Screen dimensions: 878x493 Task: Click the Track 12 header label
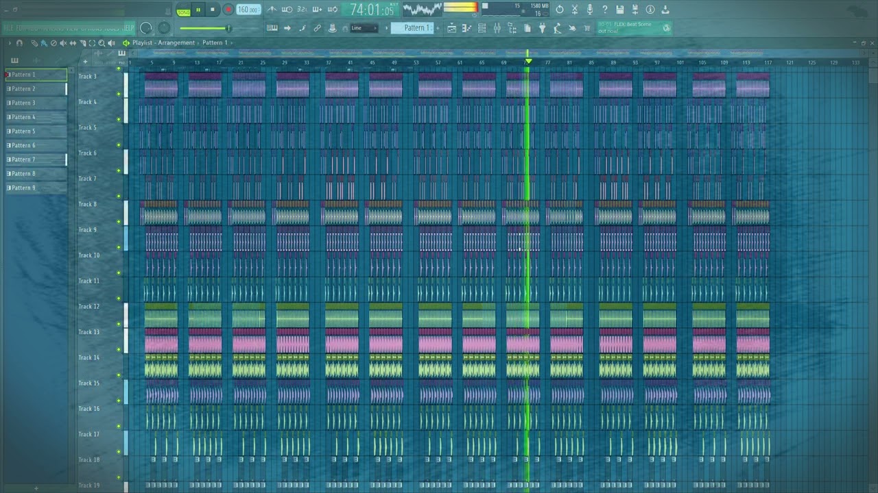click(x=88, y=307)
